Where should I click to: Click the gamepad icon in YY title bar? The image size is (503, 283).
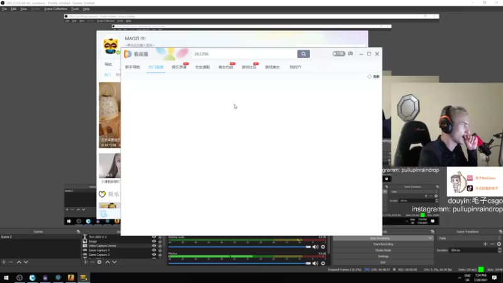[350, 53]
